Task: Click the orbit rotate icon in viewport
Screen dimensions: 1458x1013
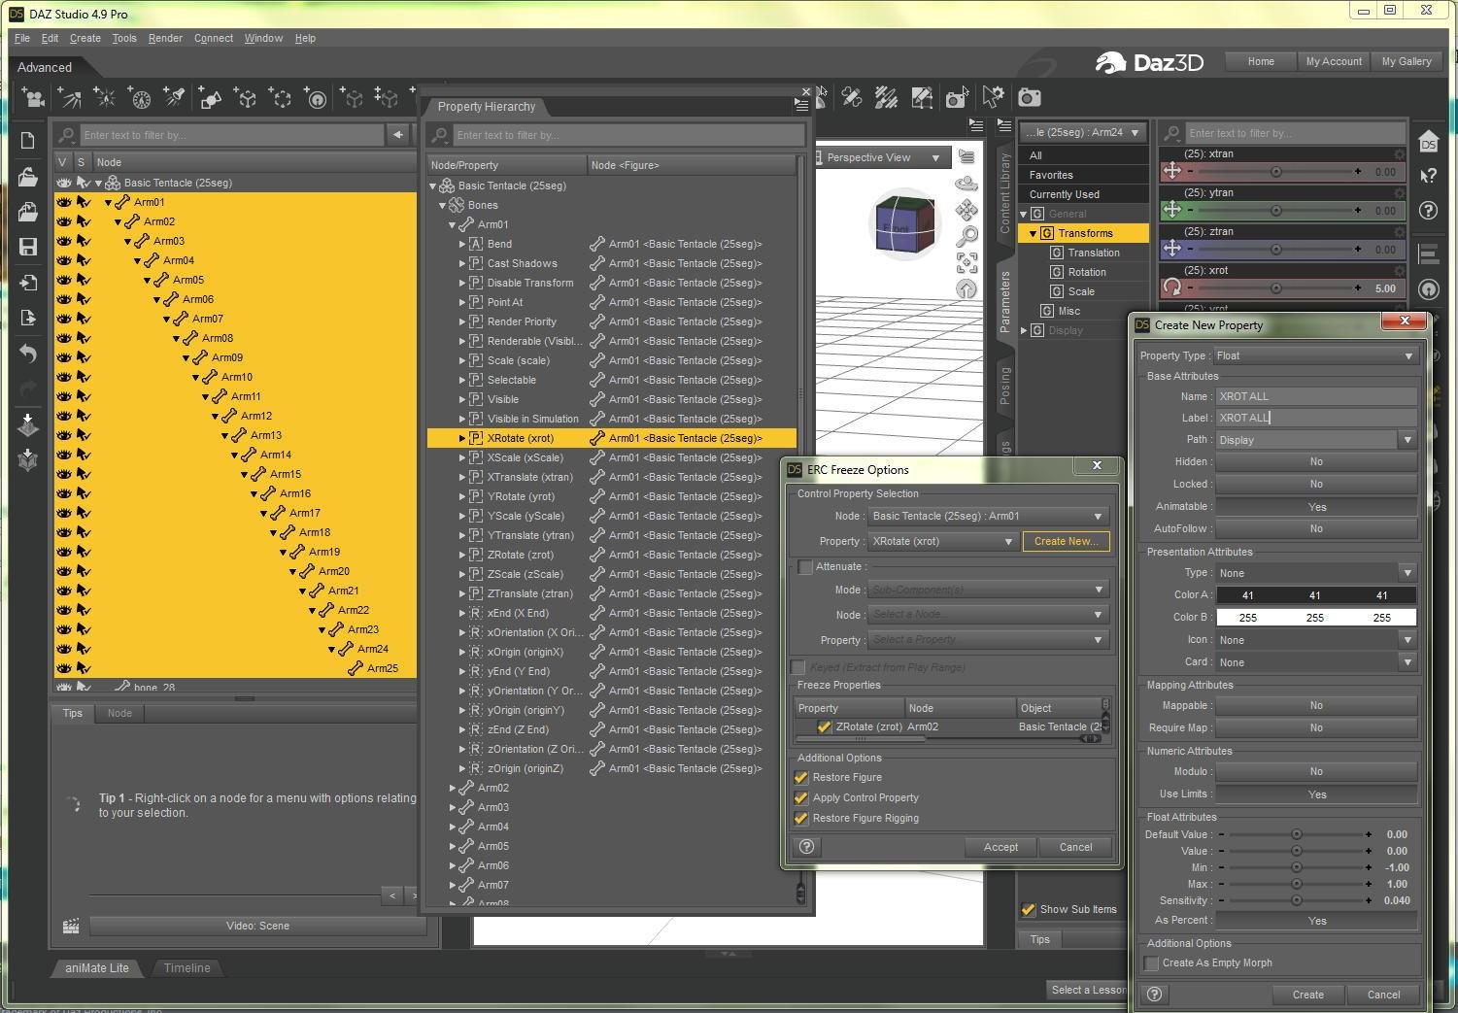Action: [966, 184]
